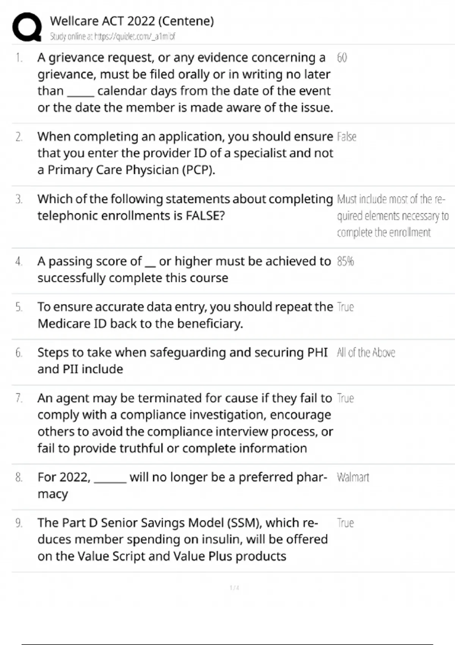The height and width of the screenshot is (645, 455).
Task: Click the "False" answer for question 2
Action: [347, 137]
